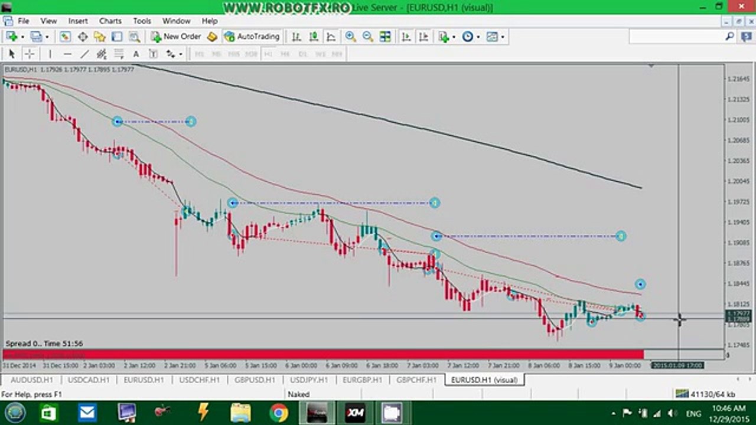This screenshot has width=756, height=425.
Task: Switch to the W1 timeframe
Action: [x=320, y=54]
